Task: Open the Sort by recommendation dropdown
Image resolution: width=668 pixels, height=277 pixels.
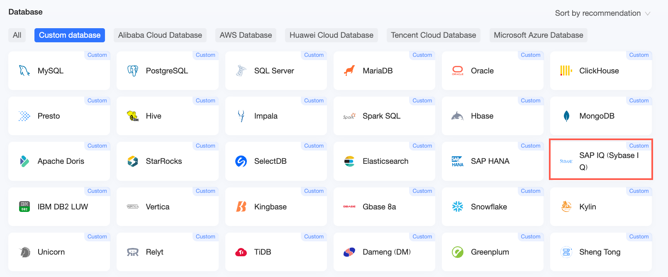Action: point(602,13)
